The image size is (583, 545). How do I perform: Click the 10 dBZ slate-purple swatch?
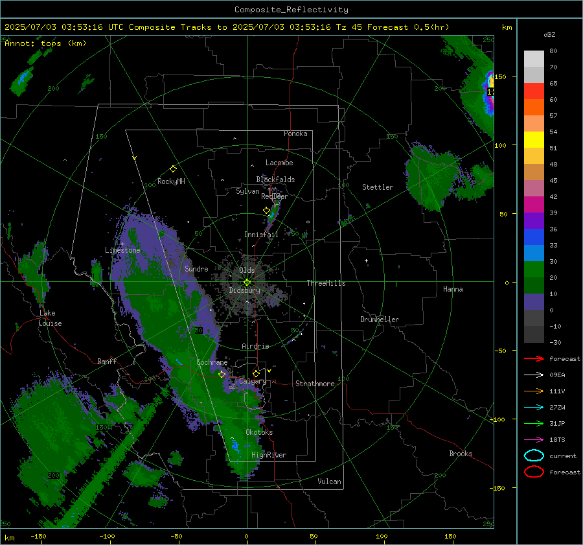coord(534,302)
